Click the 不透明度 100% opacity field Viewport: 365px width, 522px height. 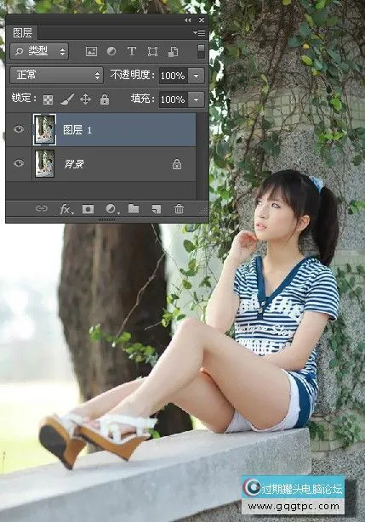click(x=173, y=76)
